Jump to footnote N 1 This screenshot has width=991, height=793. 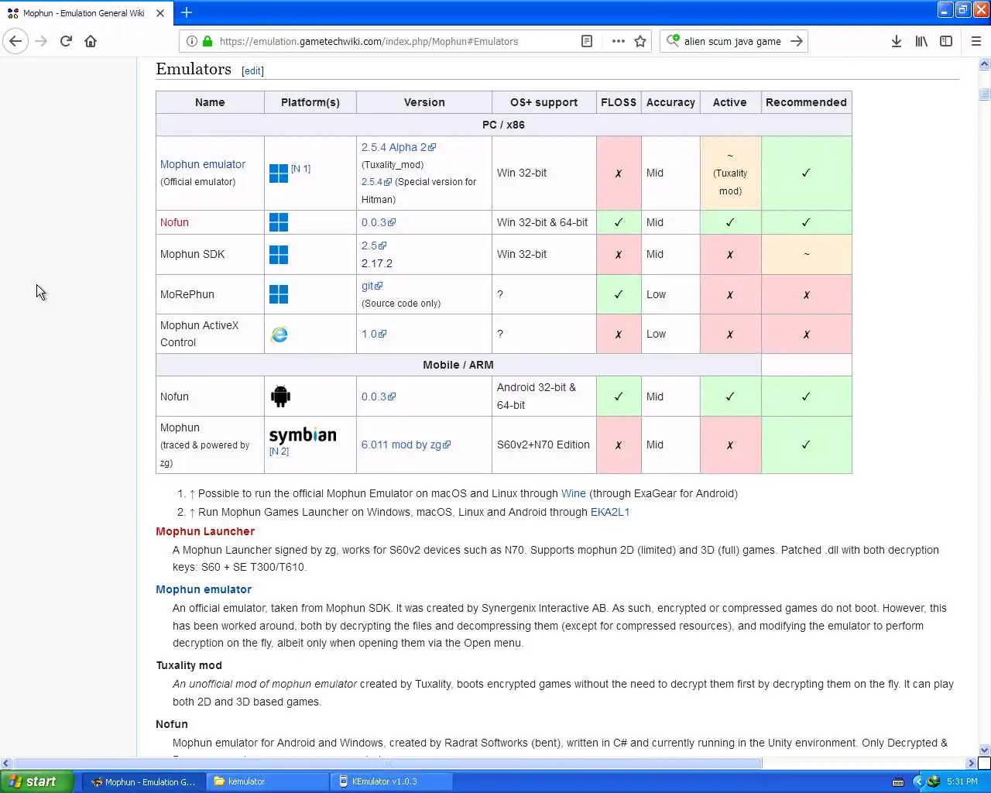tap(300, 168)
